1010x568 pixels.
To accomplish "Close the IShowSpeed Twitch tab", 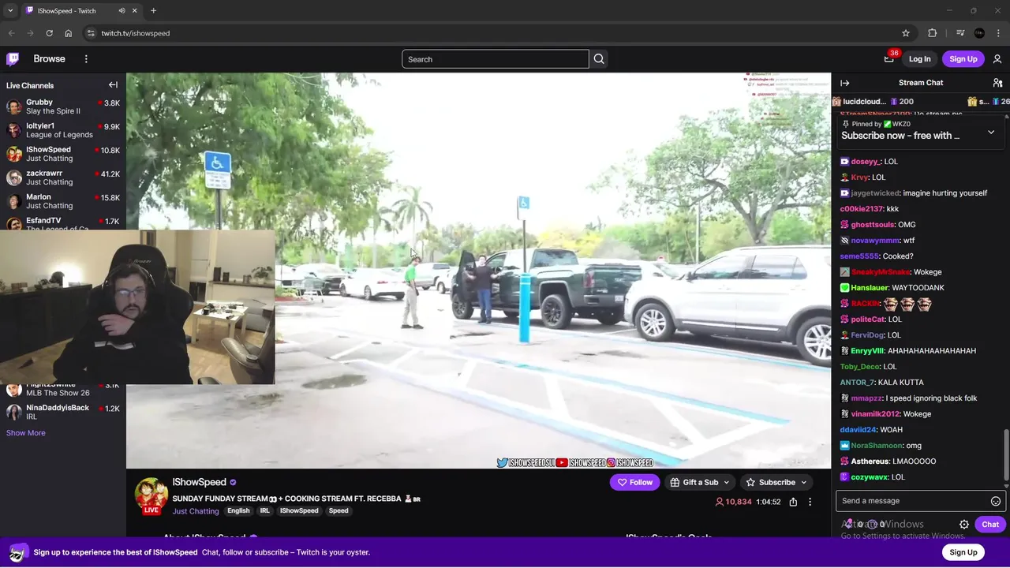I will (x=134, y=11).
